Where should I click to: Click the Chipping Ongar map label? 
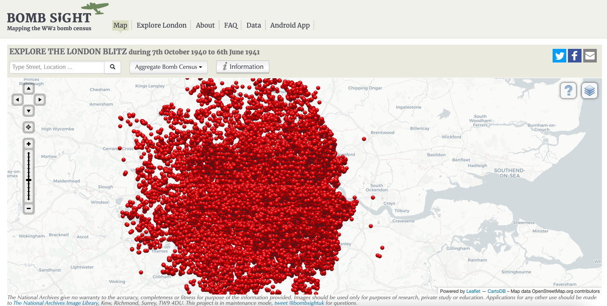(365, 88)
